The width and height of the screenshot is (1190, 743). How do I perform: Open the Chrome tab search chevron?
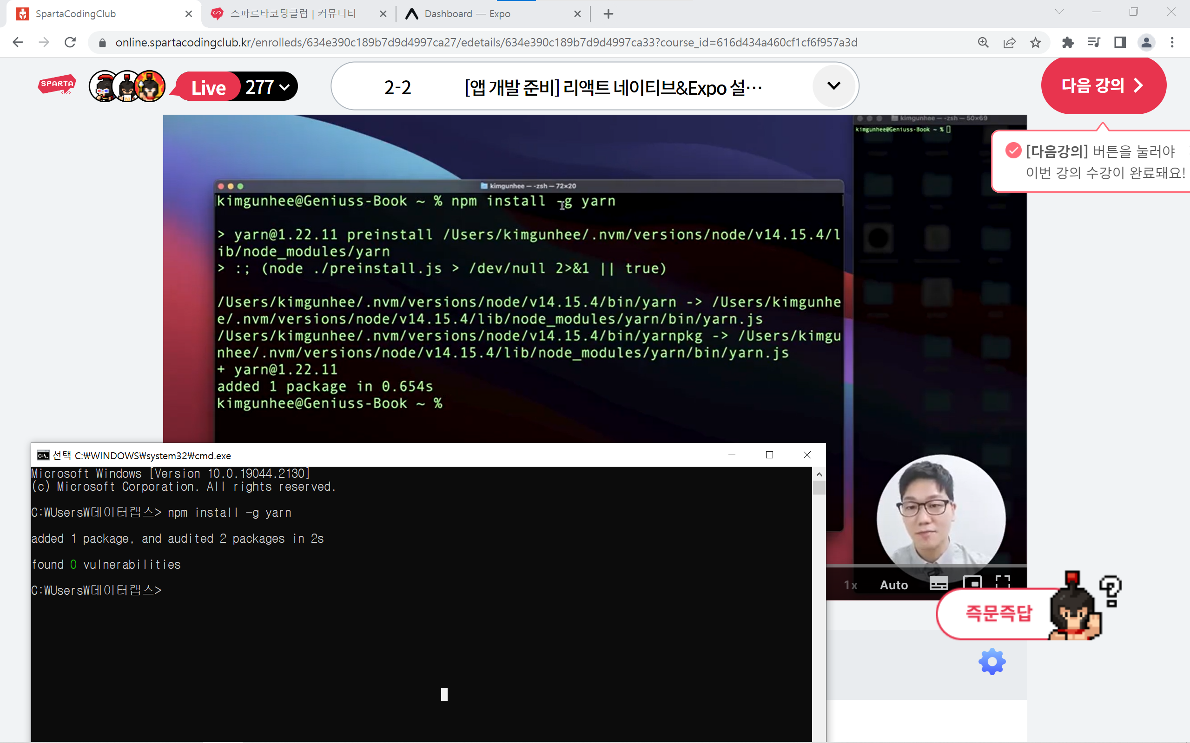pyautogui.click(x=1059, y=12)
